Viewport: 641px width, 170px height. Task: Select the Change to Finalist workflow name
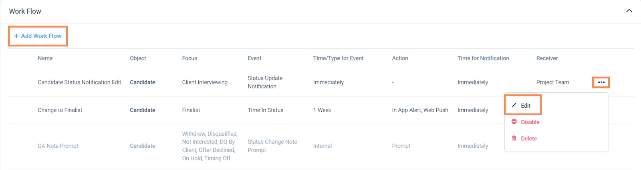tap(60, 110)
